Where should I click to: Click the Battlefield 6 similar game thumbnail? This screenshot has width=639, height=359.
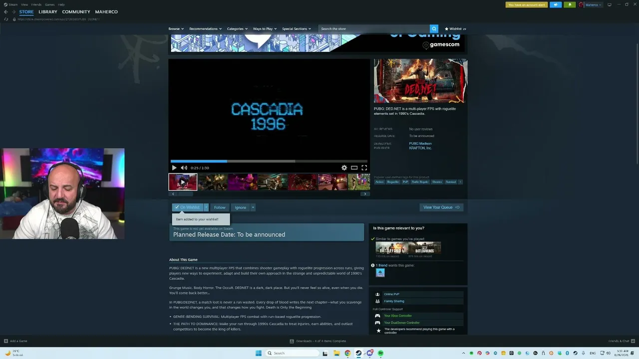(392, 248)
